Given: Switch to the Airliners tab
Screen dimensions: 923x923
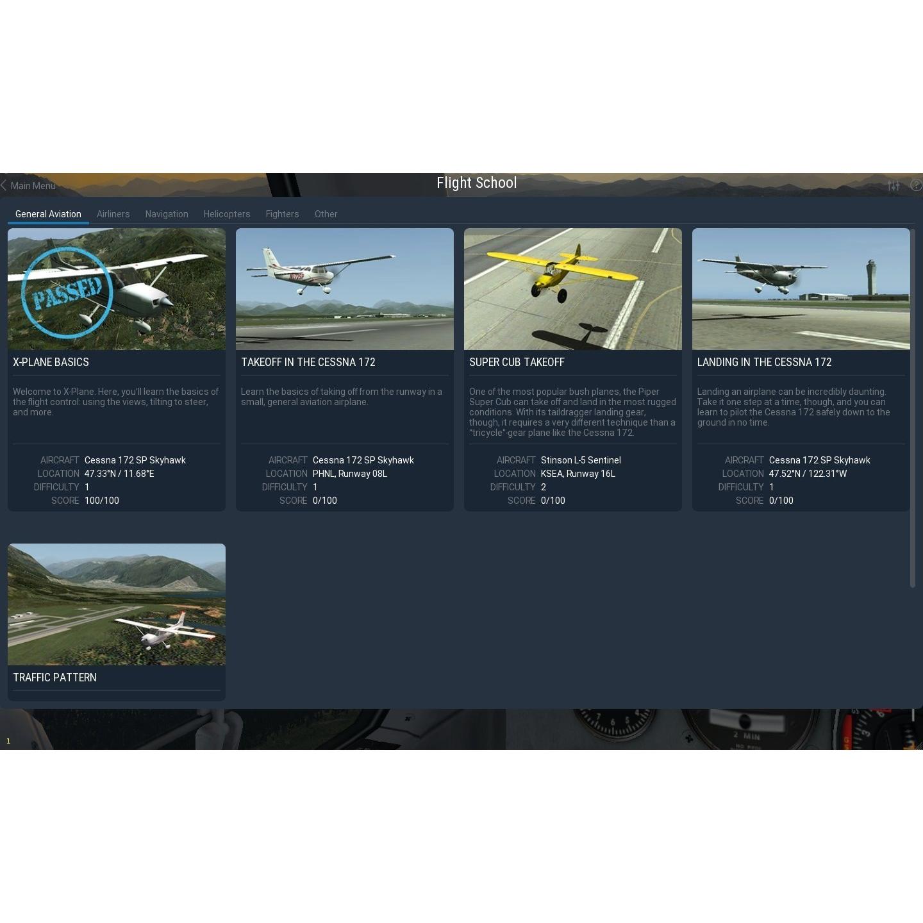Looking at the screenshot, I should point(113,214).
